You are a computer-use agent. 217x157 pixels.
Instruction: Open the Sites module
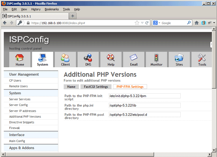[x=179, y=60]
